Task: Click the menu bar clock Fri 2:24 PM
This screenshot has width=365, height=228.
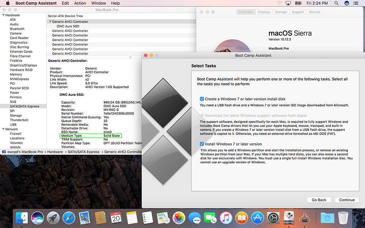Action: 317,3
